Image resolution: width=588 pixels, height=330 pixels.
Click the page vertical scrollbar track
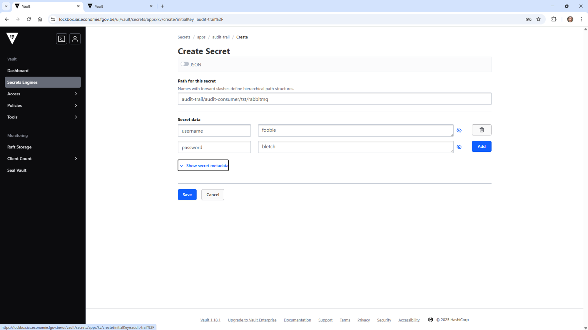(585, 176)
